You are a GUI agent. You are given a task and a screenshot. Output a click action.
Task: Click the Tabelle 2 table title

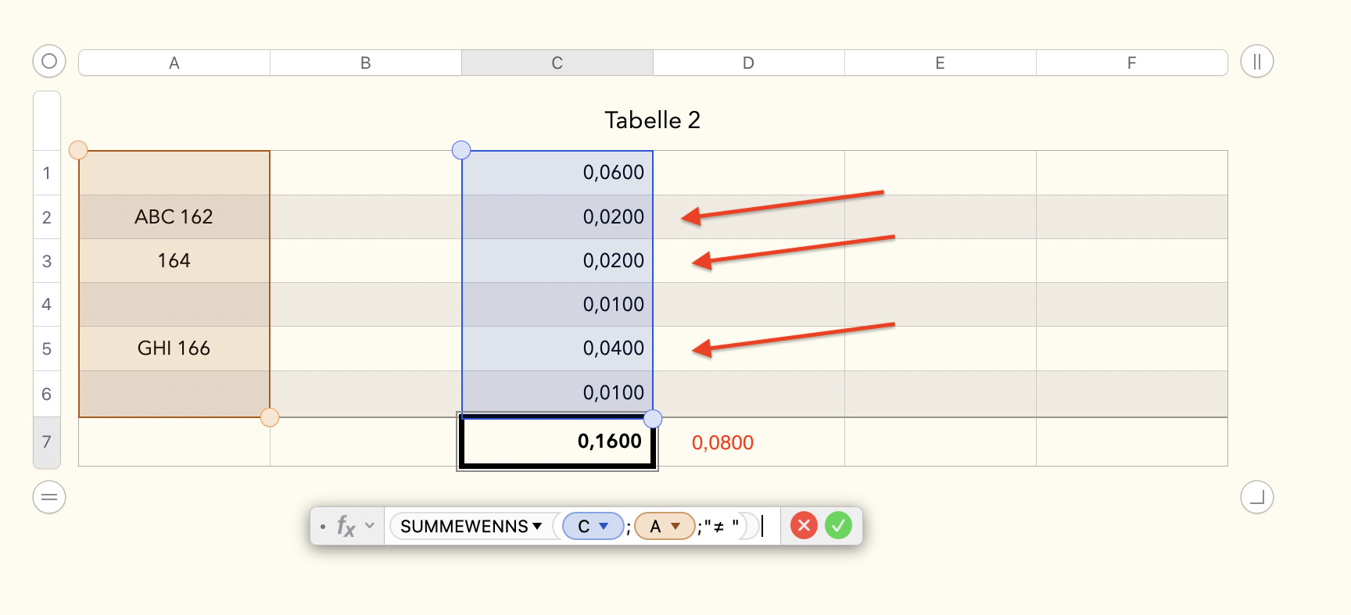click(x=652, y=120)
